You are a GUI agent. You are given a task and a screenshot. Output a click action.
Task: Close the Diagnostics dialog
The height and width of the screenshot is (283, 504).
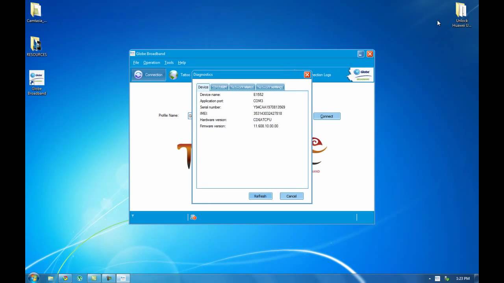click(x=307, y=75)
